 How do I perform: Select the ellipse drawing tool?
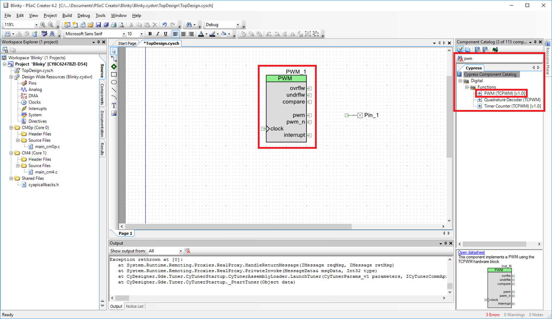[x=114, y=82]
